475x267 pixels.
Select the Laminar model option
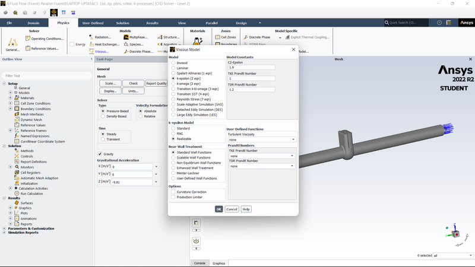(x=173, y=68)
